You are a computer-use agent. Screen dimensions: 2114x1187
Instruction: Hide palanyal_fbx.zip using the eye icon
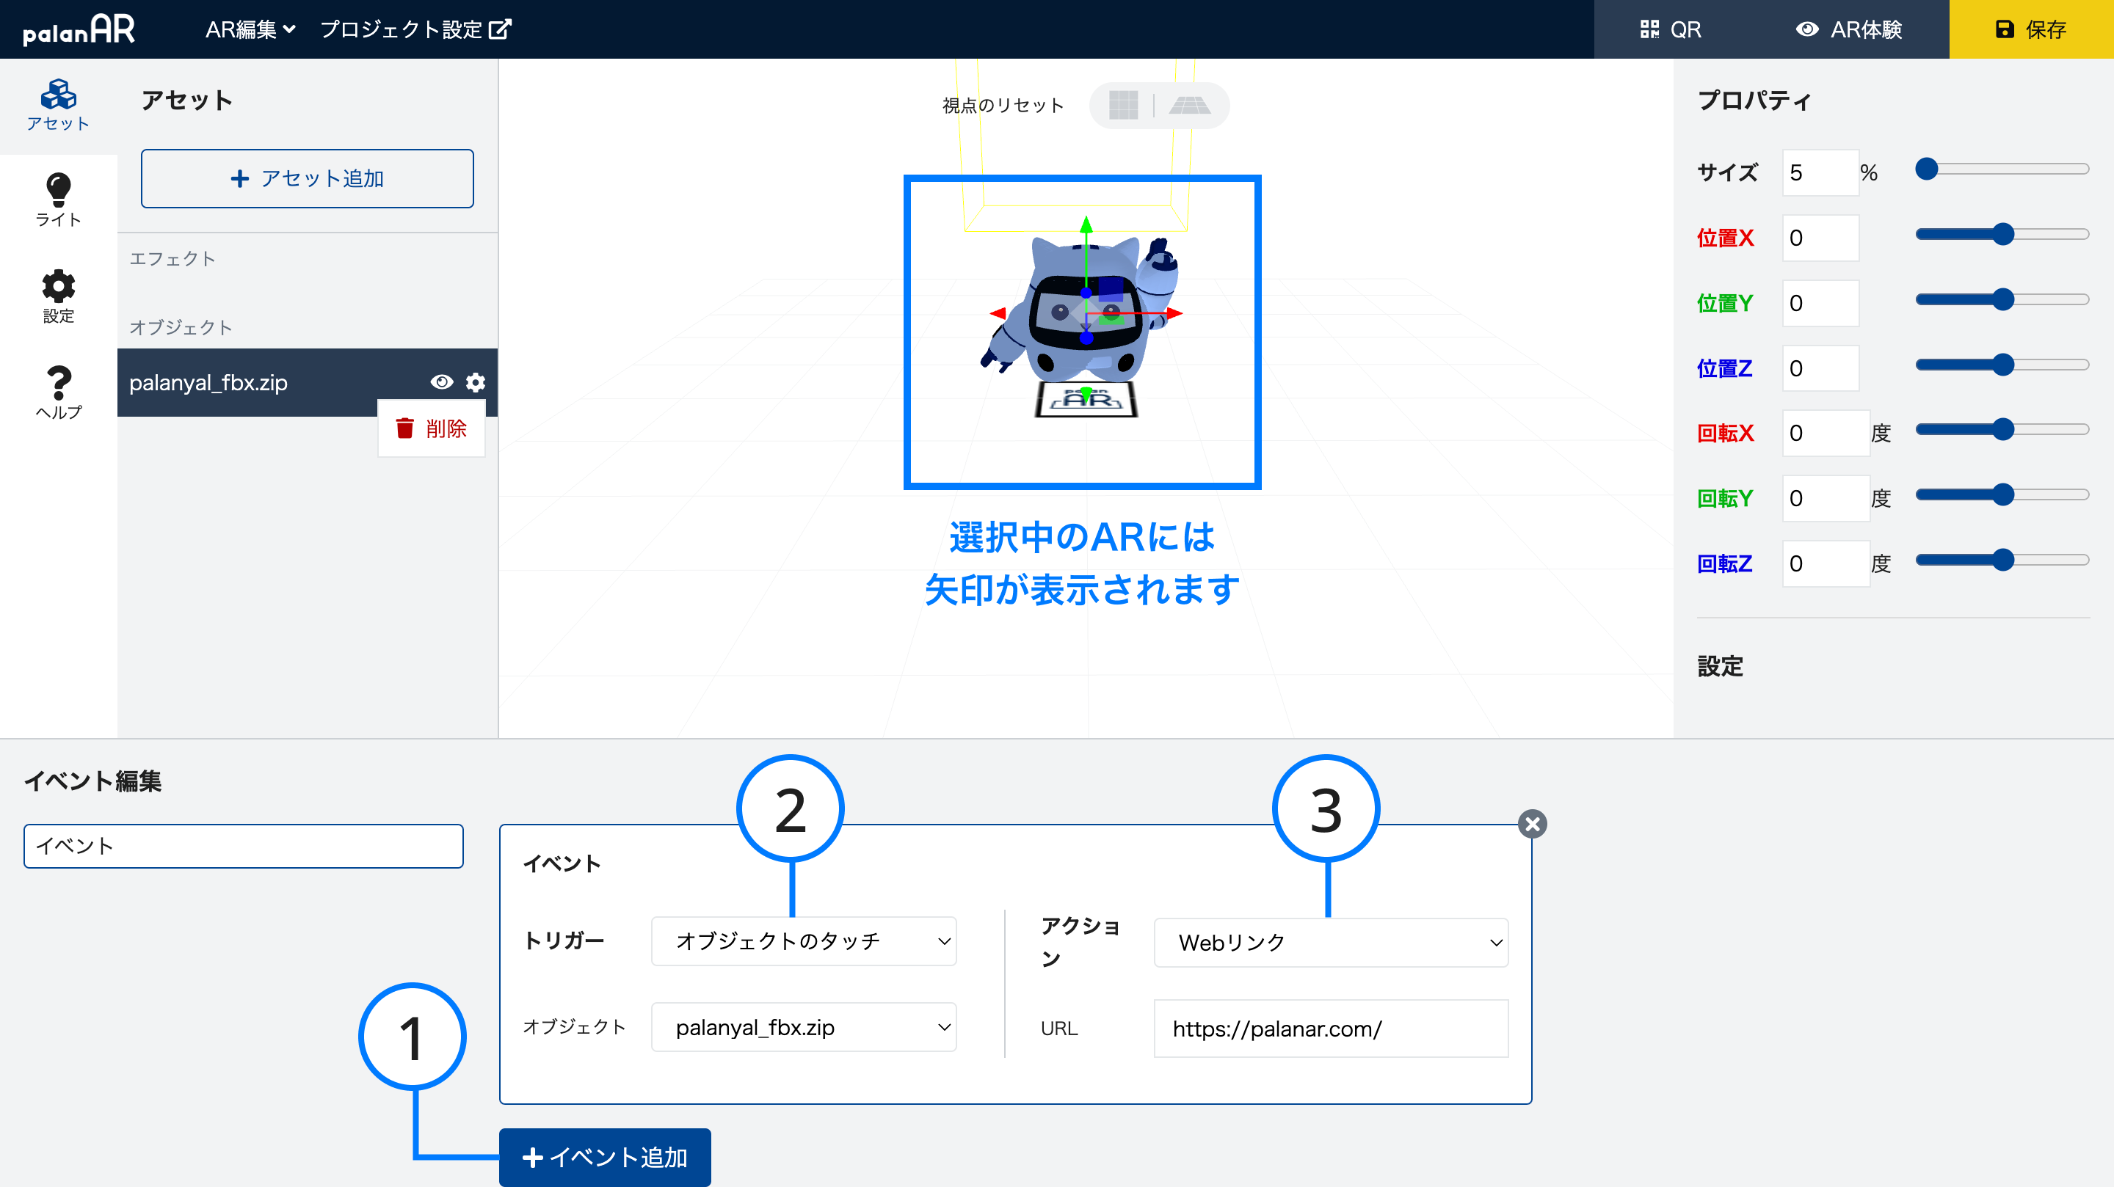click(x=441, y=382)
